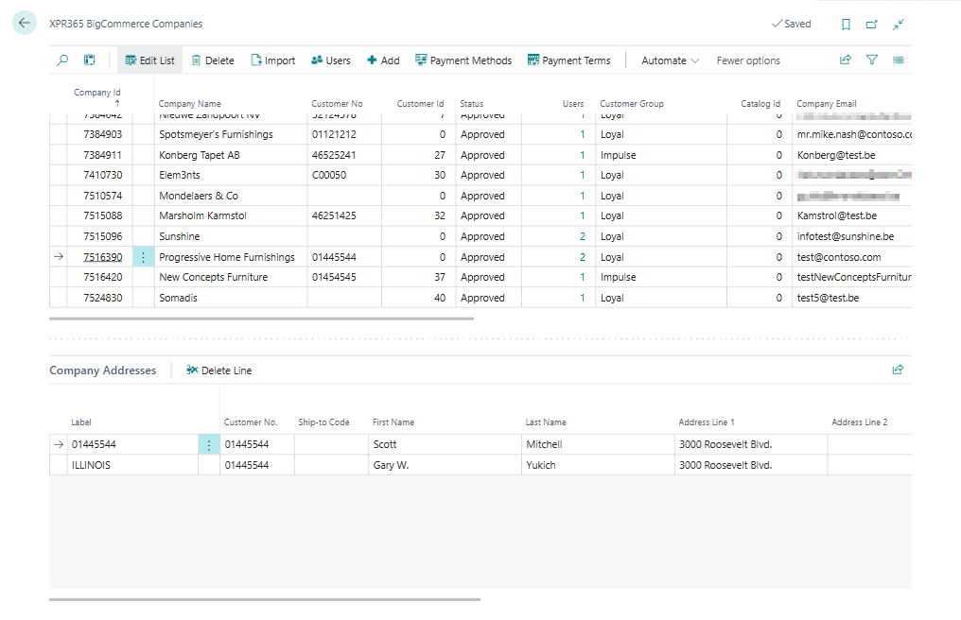961x620 pixels.
Task: Click the Company Addresses heading
Action: click(103, 370)
